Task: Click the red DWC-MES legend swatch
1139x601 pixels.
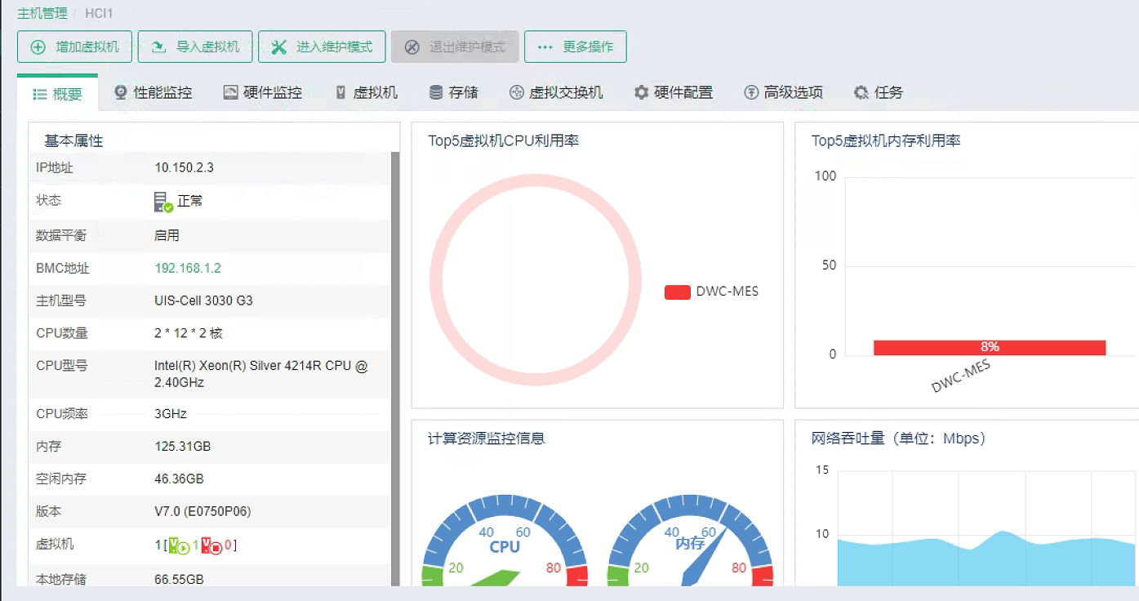Action: [678, 292]
